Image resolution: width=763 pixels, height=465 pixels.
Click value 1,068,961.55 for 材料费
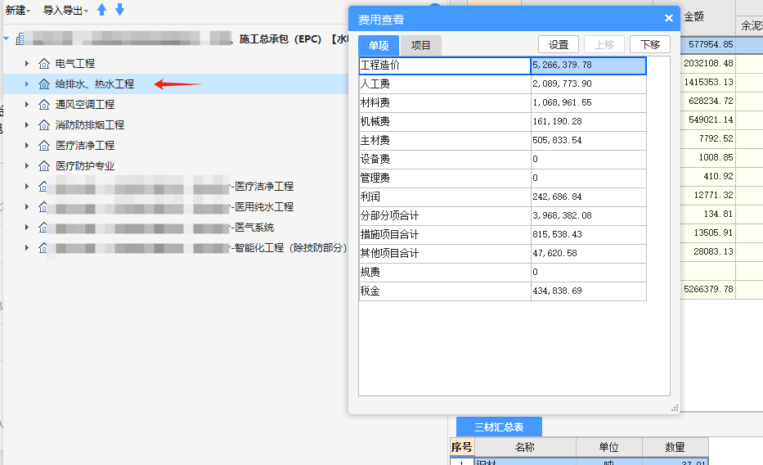coord(588,102)
